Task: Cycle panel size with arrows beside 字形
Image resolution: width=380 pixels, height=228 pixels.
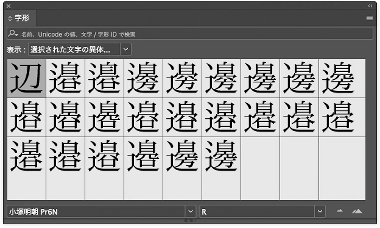Action: point(10,18)
